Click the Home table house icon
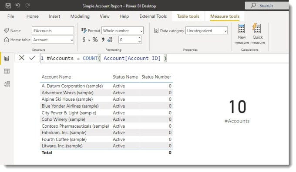 coord(7,40)
